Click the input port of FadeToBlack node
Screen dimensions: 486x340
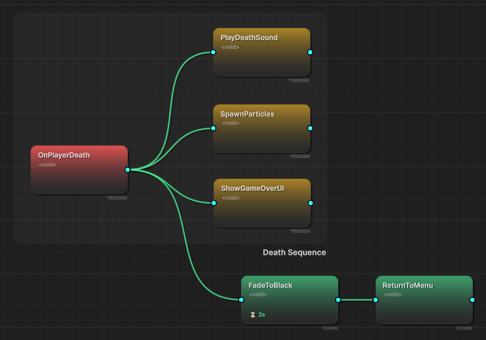click(241, 300)
